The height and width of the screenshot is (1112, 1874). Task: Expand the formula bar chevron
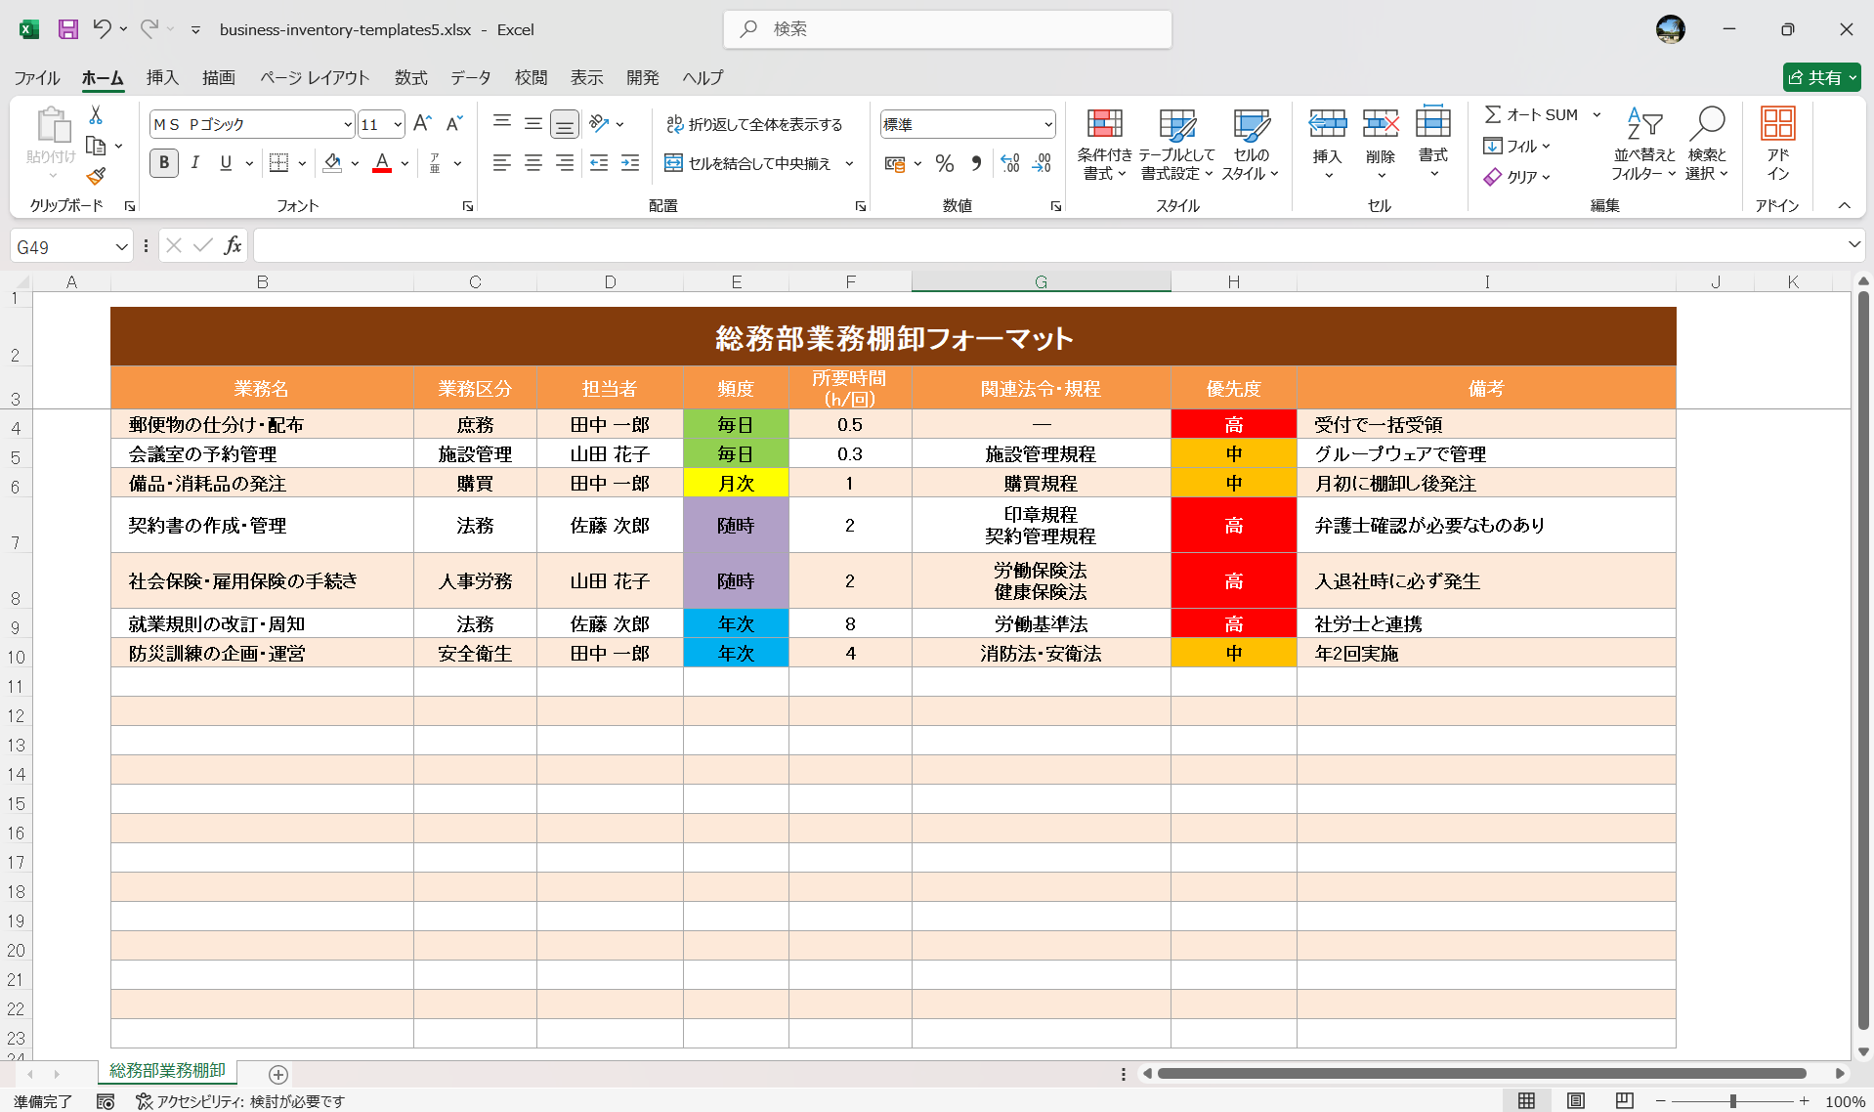click(1853, 245)
